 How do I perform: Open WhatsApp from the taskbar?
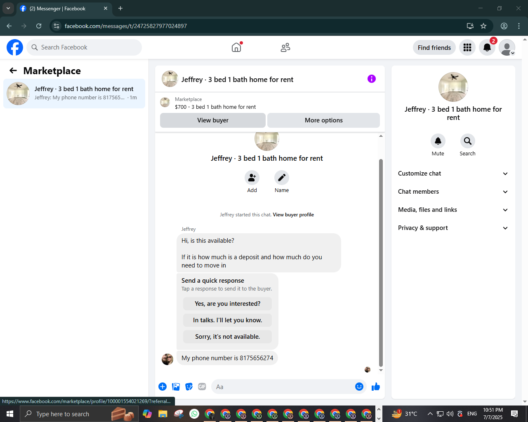pos(194,414)
